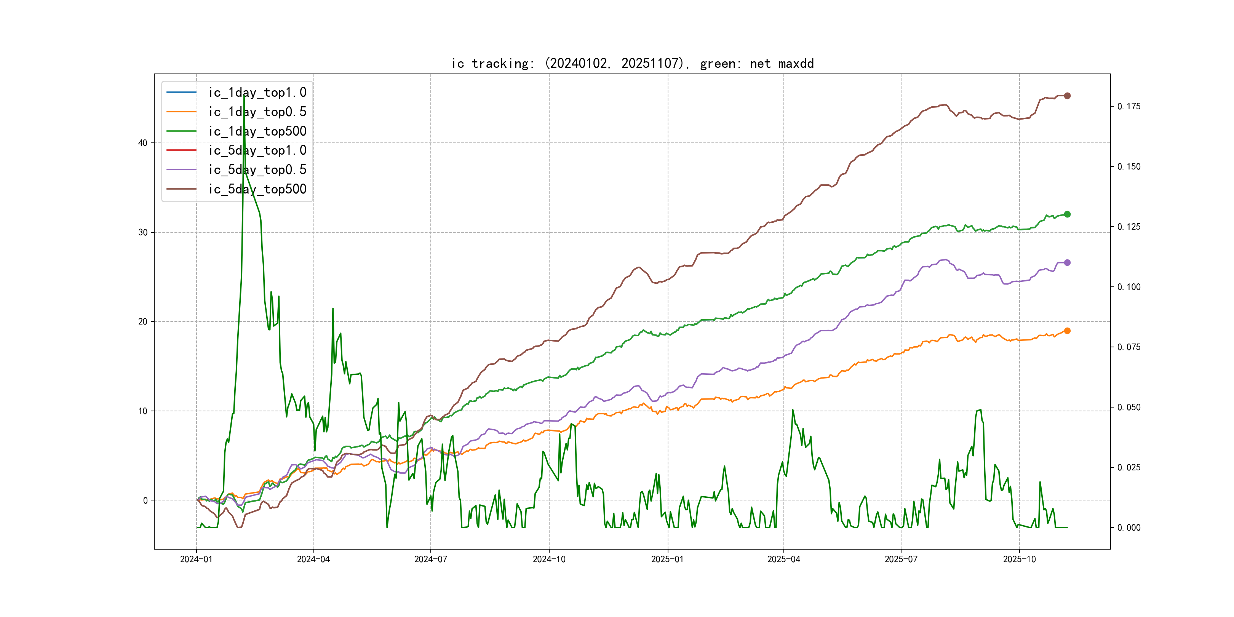
Task: Click the blue line swatch for ic_1day_top1.0
Action: pyautogui.click(x=181, y=92)
